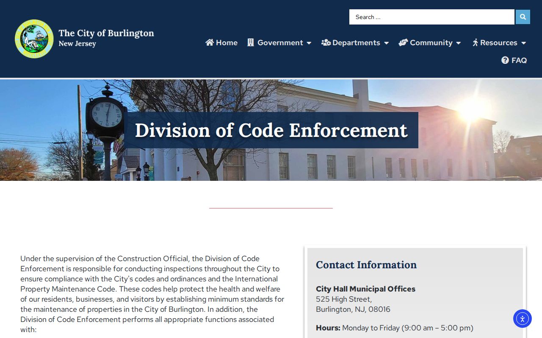Expand the Community dropdown arrow
Image resolution: width=542 pixels, height=338 pixels.
[x=459, y=43]
